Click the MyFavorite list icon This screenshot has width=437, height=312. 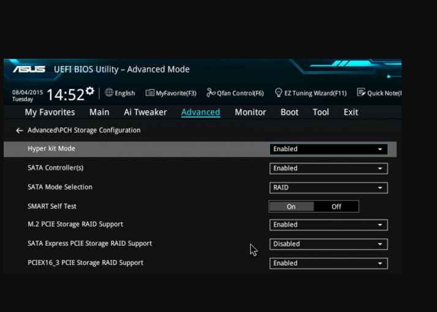click(x=150, y=92)
